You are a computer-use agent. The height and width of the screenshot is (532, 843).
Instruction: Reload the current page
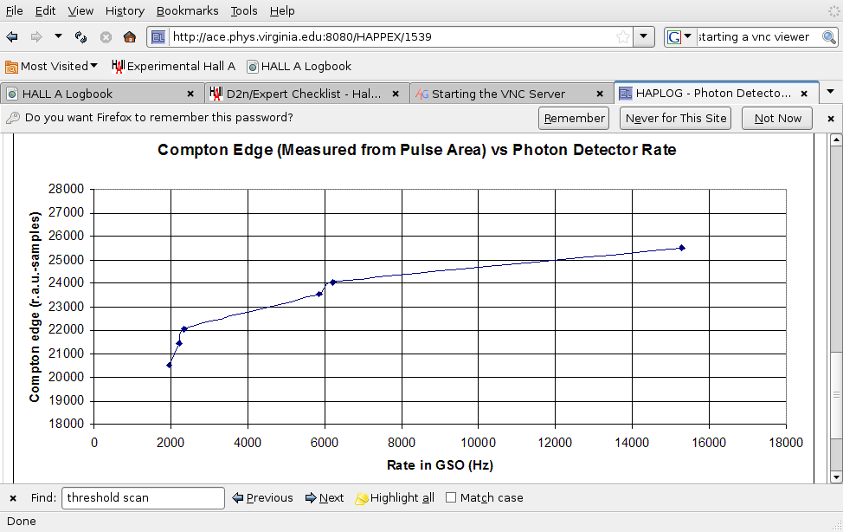click(x=80, y=36)
